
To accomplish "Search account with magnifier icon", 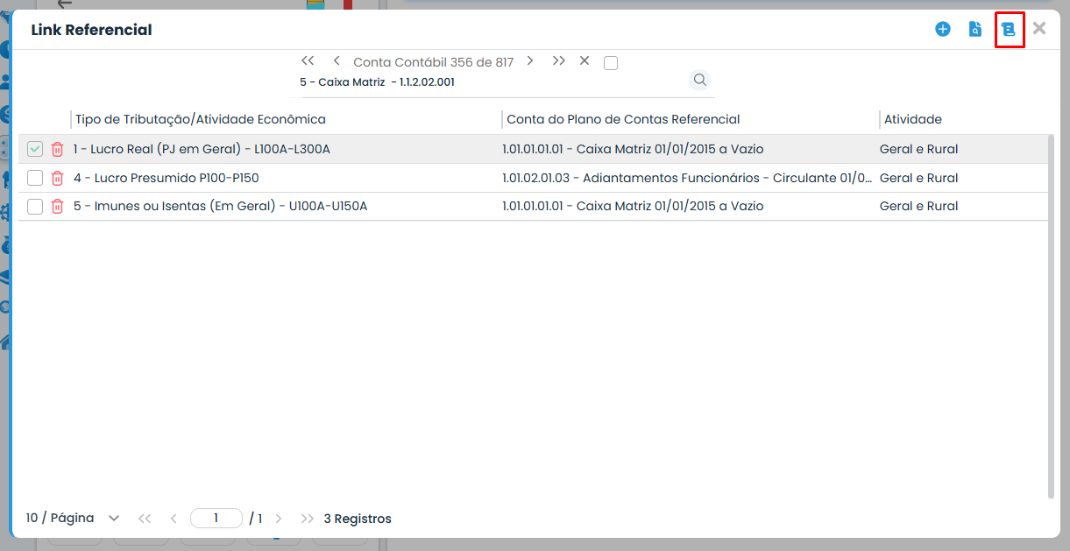I will click(700, 80).
